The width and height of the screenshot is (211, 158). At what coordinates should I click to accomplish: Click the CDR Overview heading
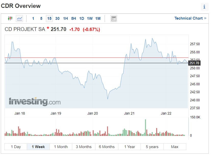tap(21, 6)
